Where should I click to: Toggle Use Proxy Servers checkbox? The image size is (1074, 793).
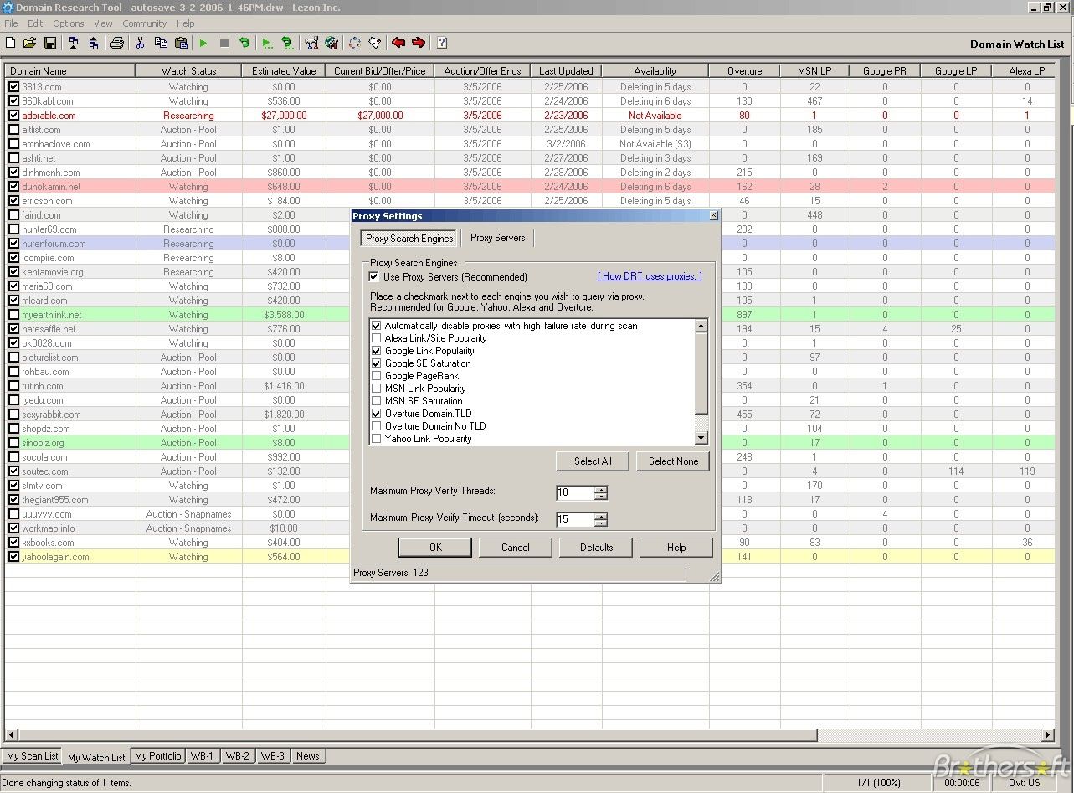coord(374,277)
